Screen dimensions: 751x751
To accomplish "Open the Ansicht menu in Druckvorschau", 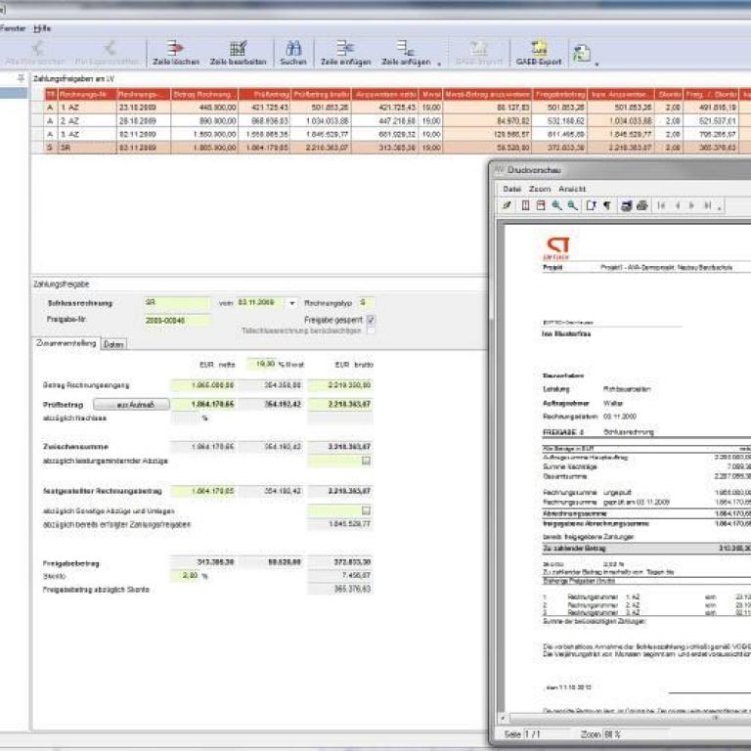I will pos(572,189).
